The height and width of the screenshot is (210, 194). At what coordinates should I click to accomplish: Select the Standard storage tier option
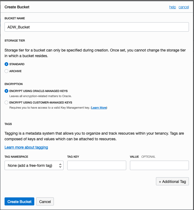pyautogui.click(x=7, y=64)
